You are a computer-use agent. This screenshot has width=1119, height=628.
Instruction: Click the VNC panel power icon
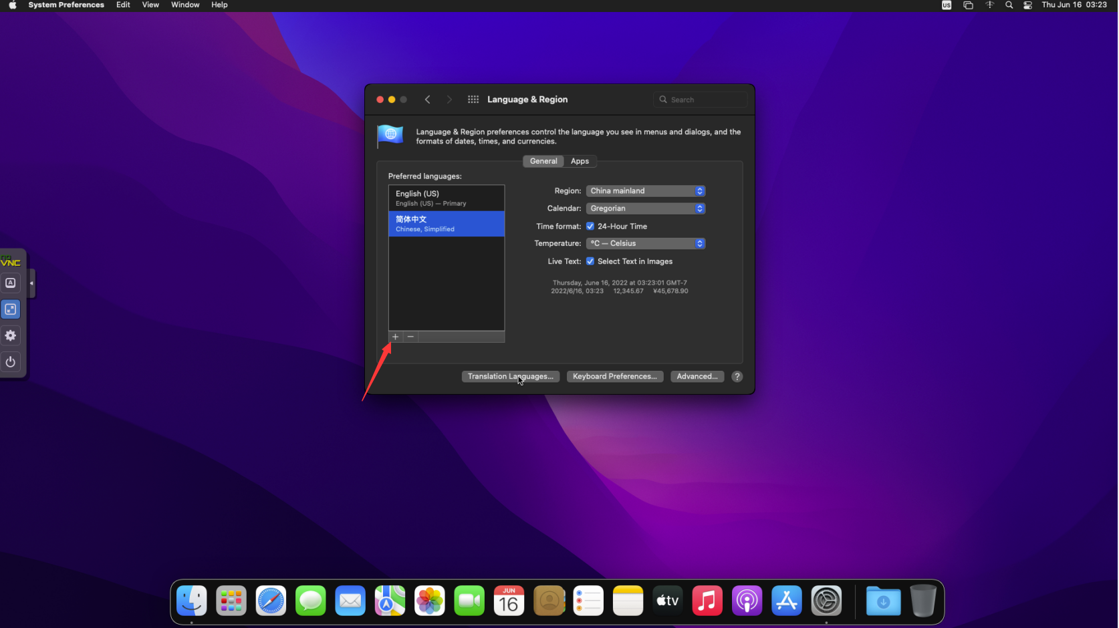tap(11, 362)
